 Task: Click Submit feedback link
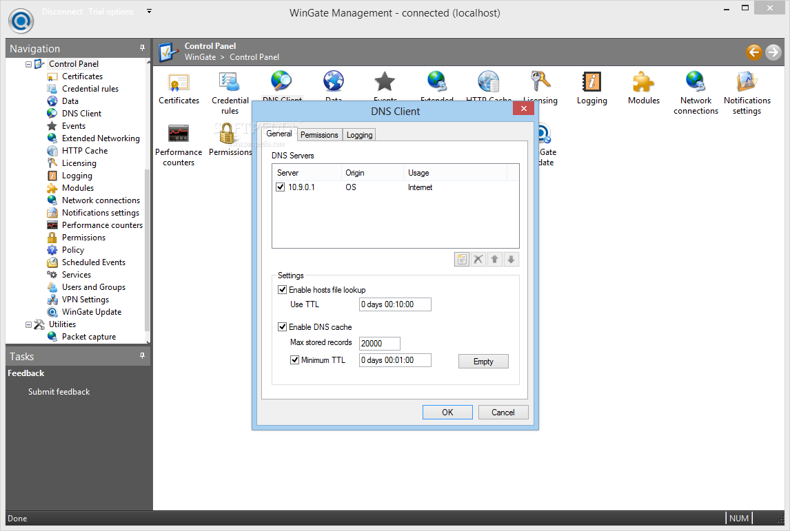[59, 392]
